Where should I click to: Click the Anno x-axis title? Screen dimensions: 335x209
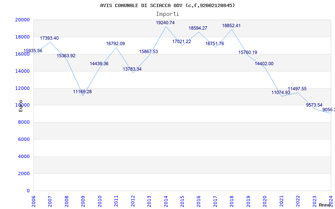(x=325, y=205)
